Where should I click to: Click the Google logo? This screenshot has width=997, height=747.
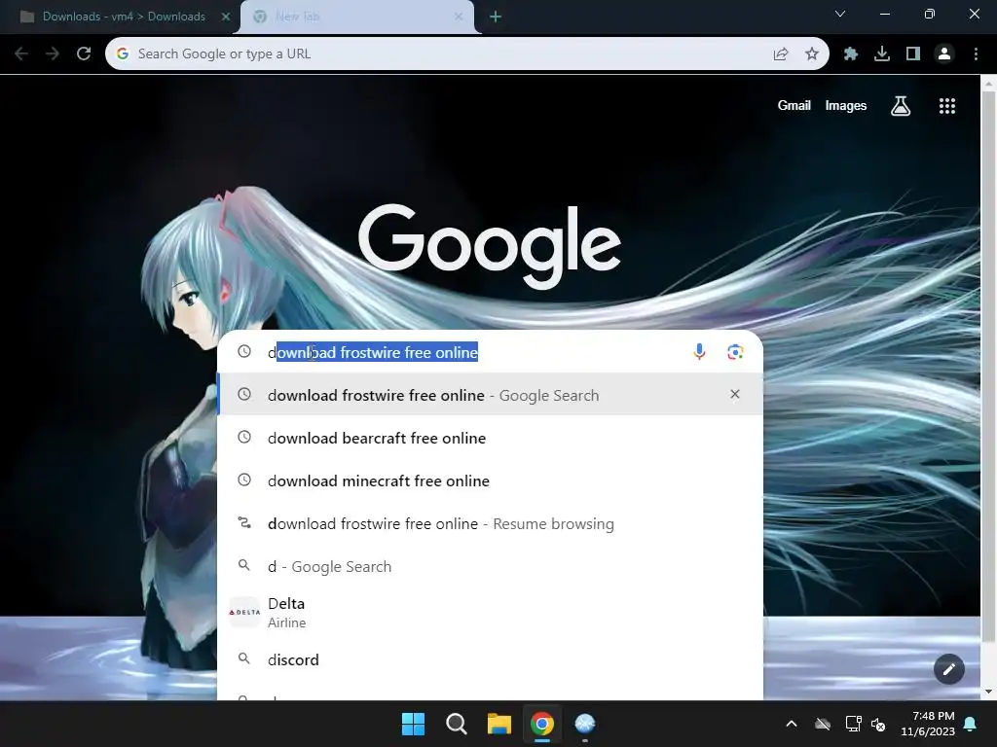pyautogui.click(x=489, y=244)
